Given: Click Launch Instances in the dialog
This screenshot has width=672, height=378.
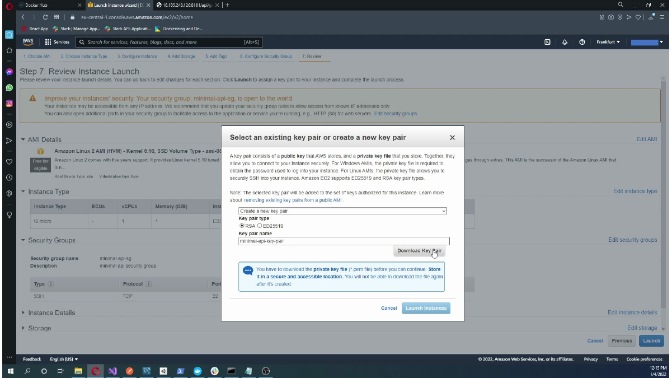Looking at the screenshot, I should coord(426,308).
